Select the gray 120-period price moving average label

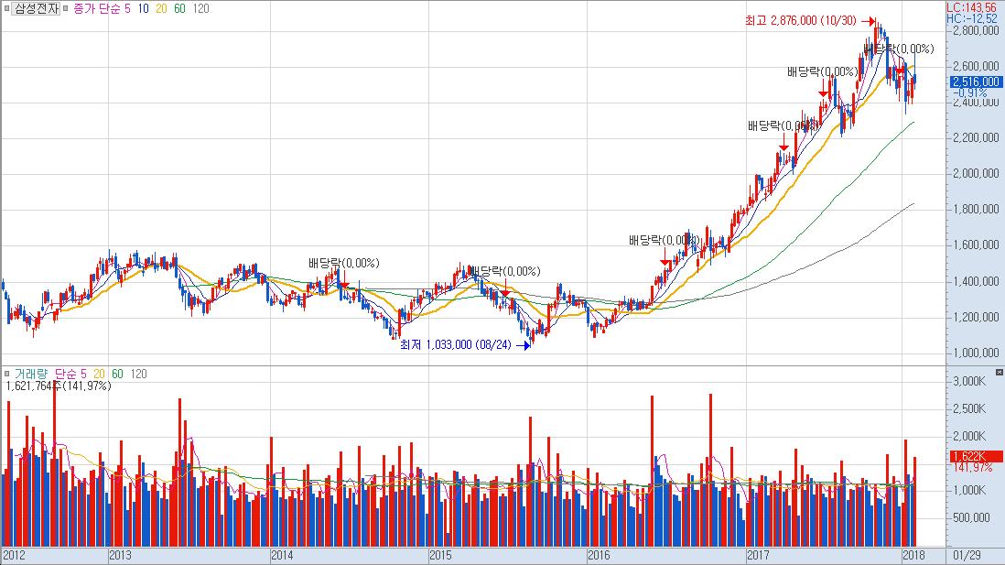click(x=201, y=9)
